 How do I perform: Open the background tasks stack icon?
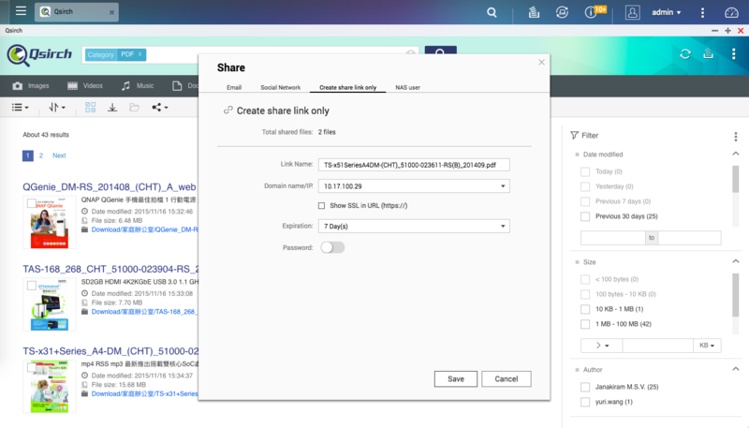pyautogui.click(x=534, y=12)
